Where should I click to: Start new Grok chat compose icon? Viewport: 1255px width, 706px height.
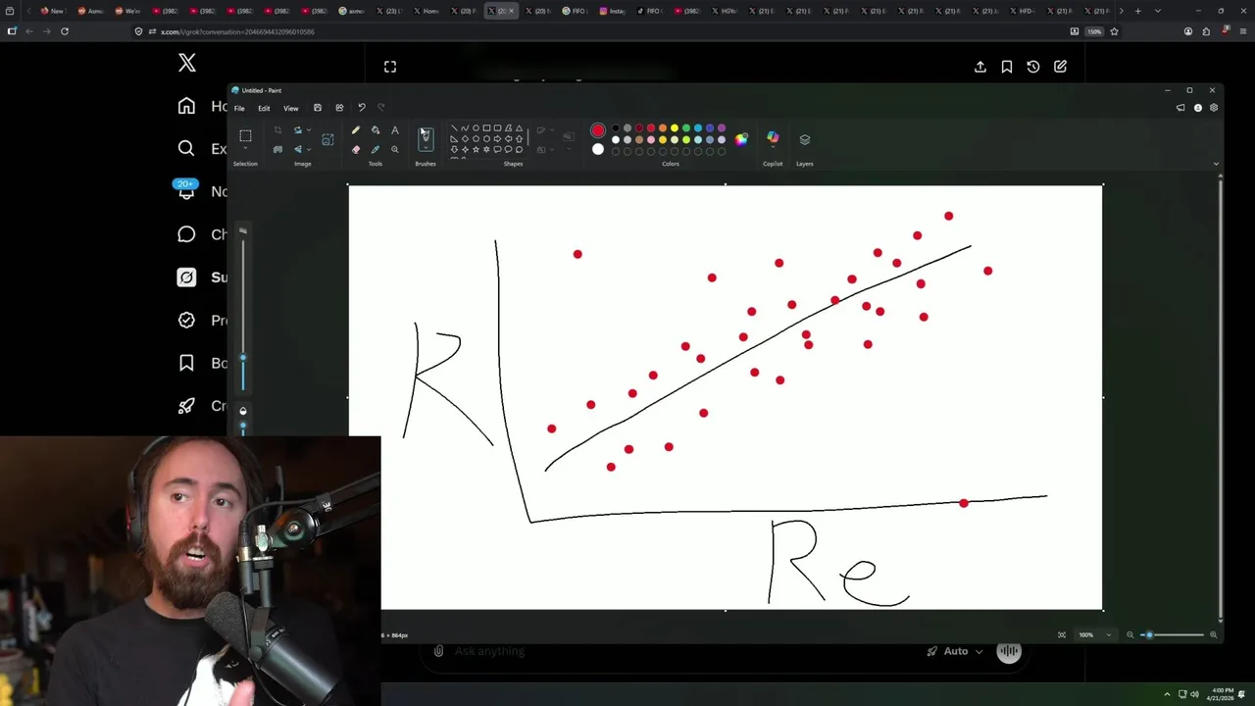click(x=1060, y=67)
